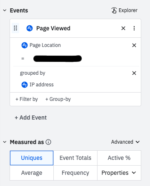Grab the drag handle beside Page Viewed
The image size is (150, 186).
[15, 28]
